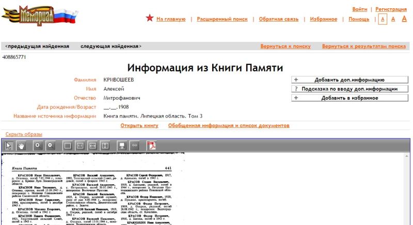Select the smallest font size A
Screen dimensions: 413x225
(x=383, y=19)
